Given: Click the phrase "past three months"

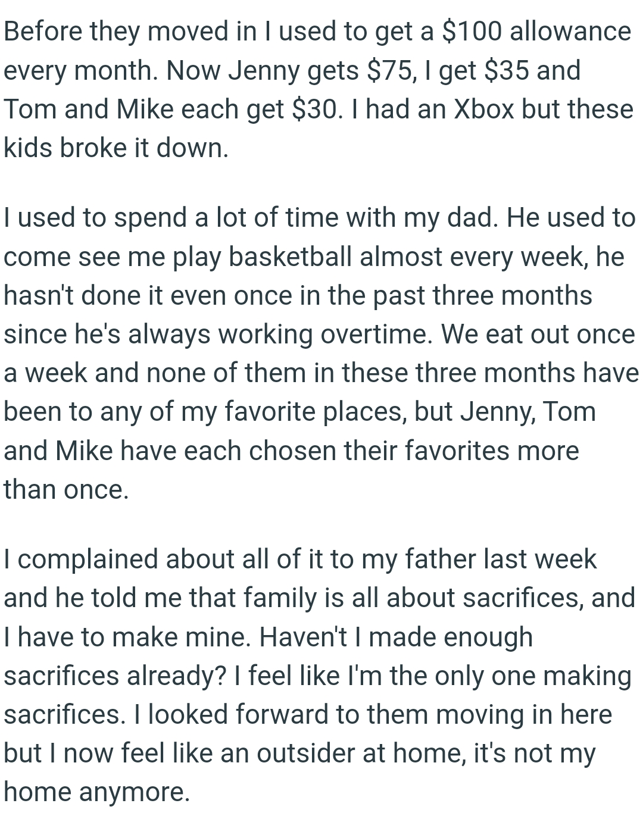Looking at the screenshot, I should pyautogui.click(x=482, y=295).
